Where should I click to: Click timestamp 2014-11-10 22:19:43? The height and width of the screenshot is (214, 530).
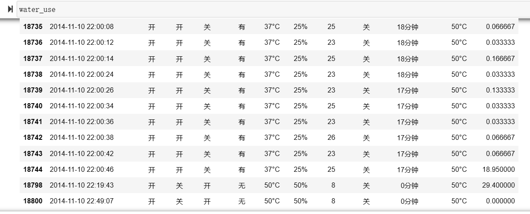coord(82,185)
